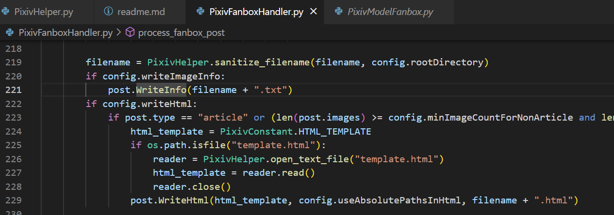Image resolution: width=614 pixels, height=215 pixels.
Task: Click the breadcrumb Python file icon
Action: 9,32
